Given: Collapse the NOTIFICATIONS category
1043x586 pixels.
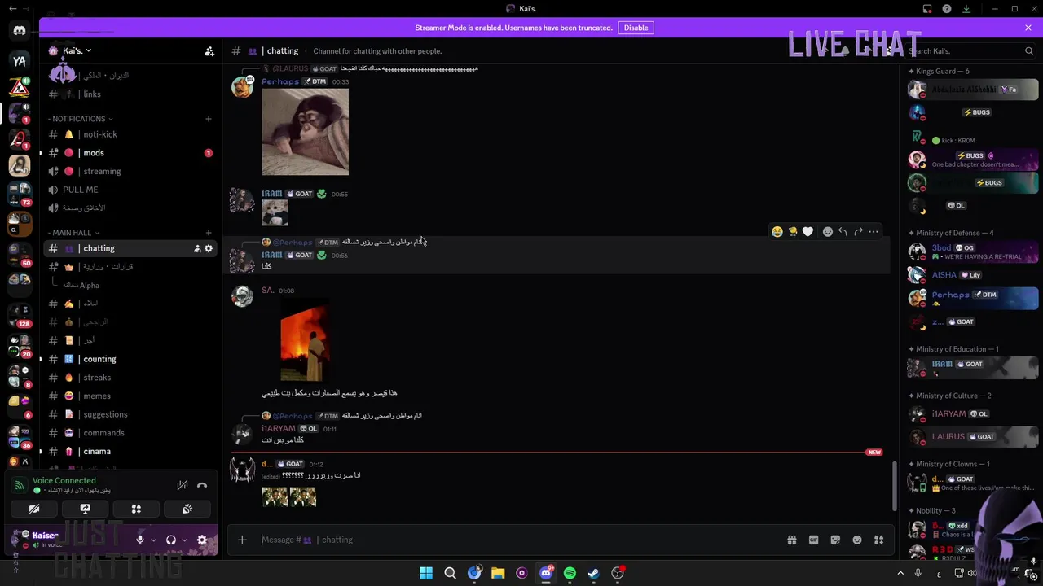Looking at the screenshot, I should click(x=80, y=119).
